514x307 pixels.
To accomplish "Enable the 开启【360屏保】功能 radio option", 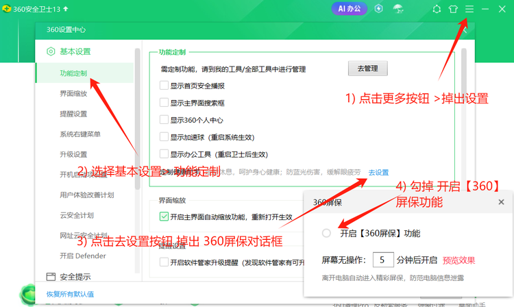I will tap(326, 233).
